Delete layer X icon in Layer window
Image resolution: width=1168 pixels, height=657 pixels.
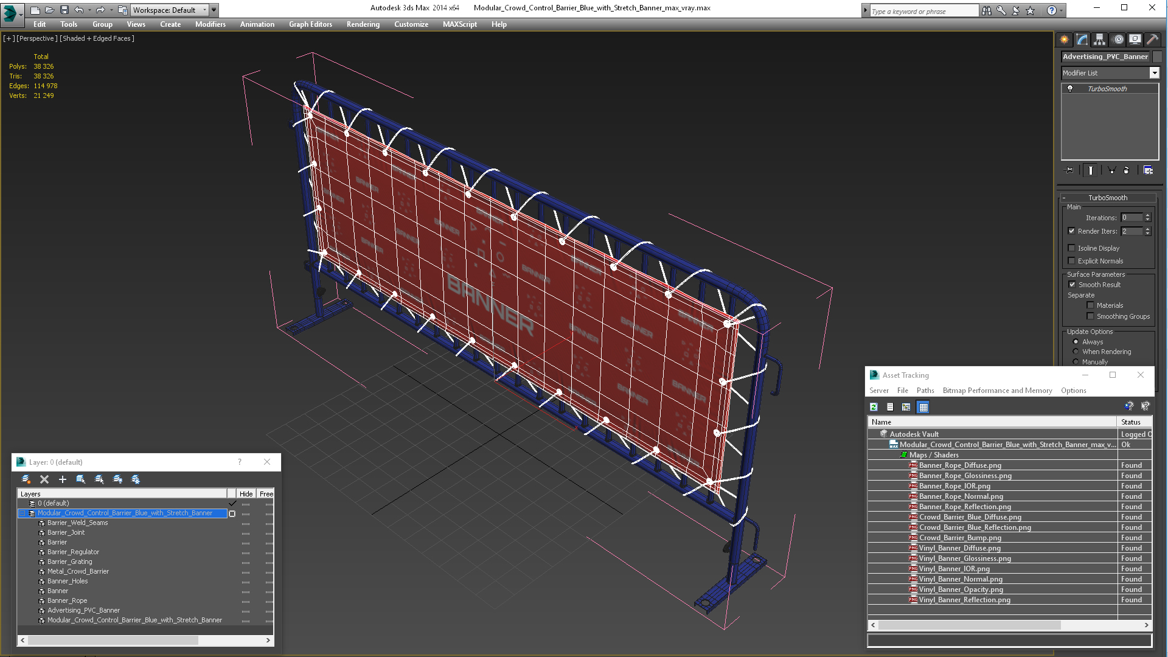coord(44,479)
